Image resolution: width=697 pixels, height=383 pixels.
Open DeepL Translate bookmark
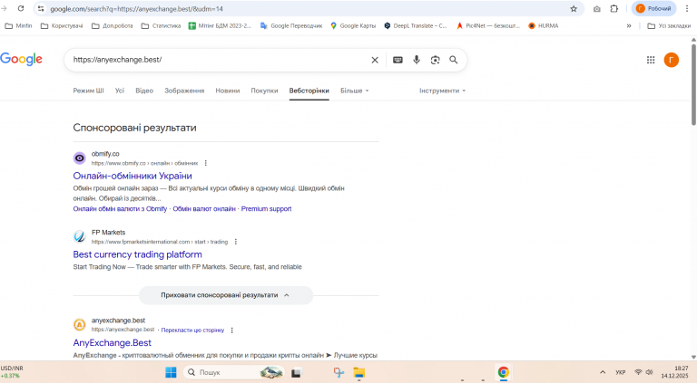[416, 25]
